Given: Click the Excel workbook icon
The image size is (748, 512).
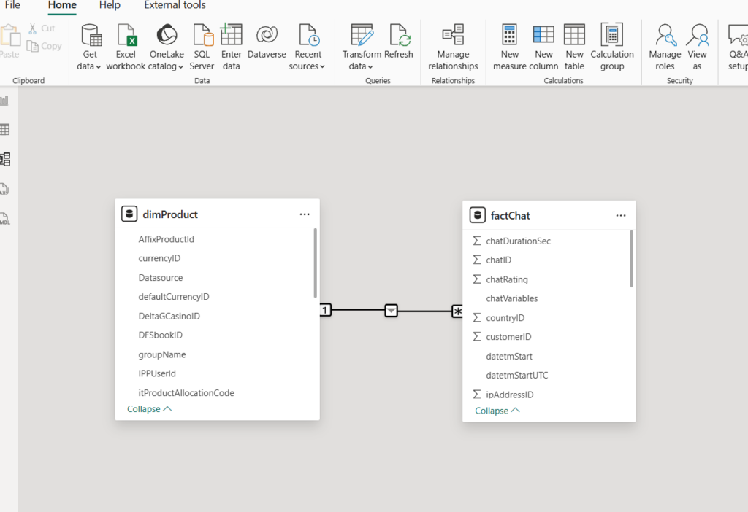Looking at the screenshot, I should (127, 35).
